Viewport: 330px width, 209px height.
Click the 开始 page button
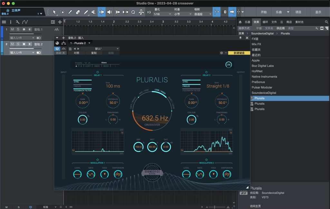[x=264, y=12]
